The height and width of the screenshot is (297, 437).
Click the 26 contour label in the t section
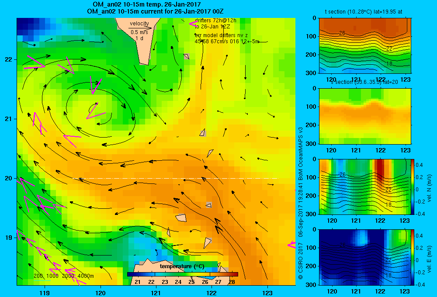tap(342, 33)
